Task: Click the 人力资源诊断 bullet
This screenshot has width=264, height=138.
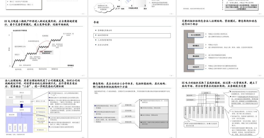Action: coord(105,40)
